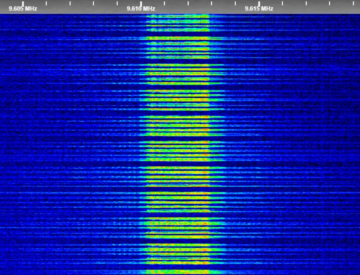The height and width of the screenshot is (275, 360).
Task: Click the 9.610 MHz frequency label
Action: (141, 9)
